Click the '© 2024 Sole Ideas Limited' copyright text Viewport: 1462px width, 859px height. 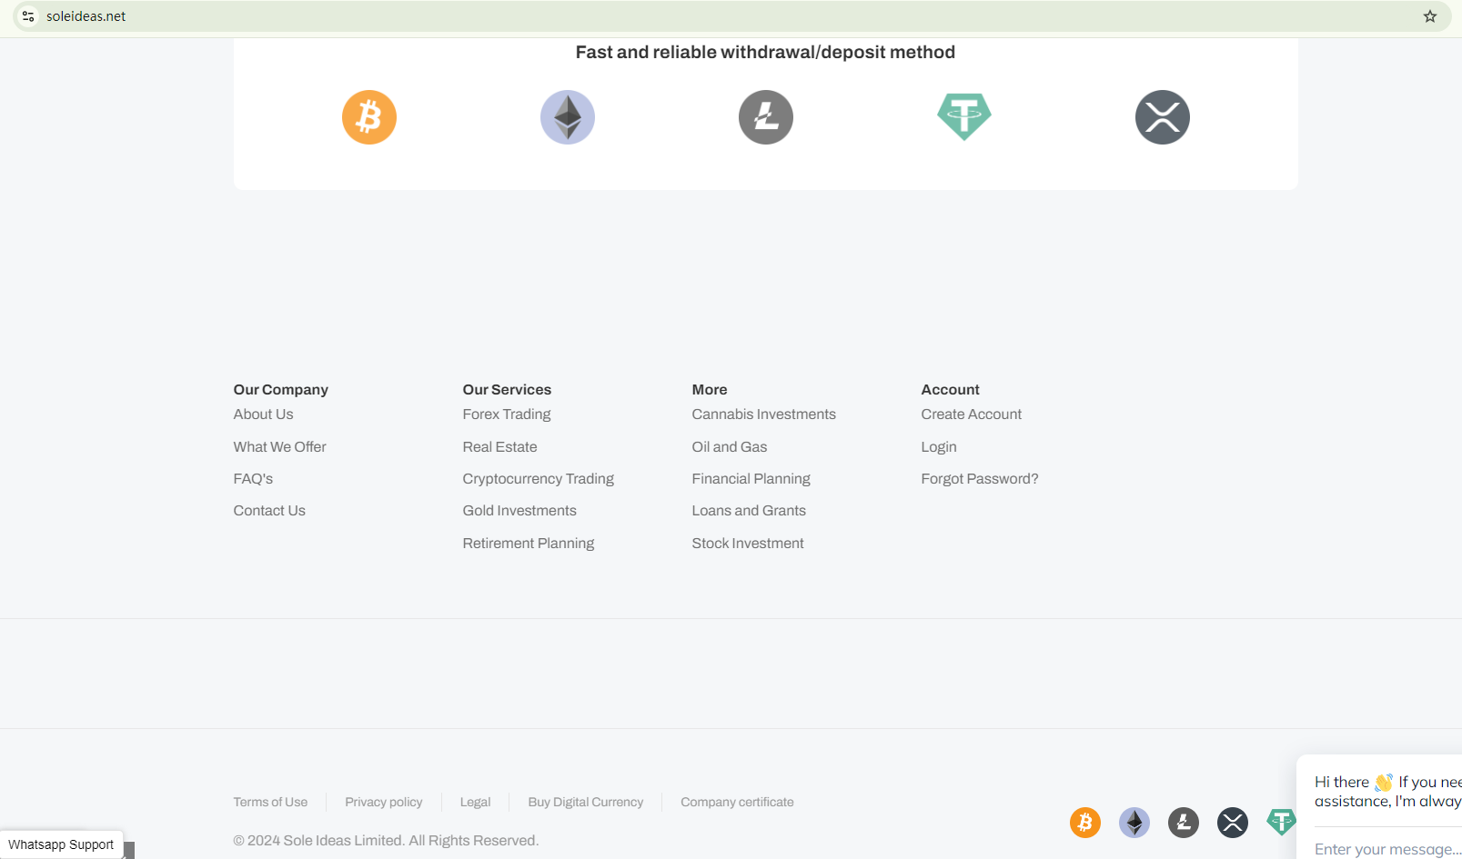click(386, 841)
